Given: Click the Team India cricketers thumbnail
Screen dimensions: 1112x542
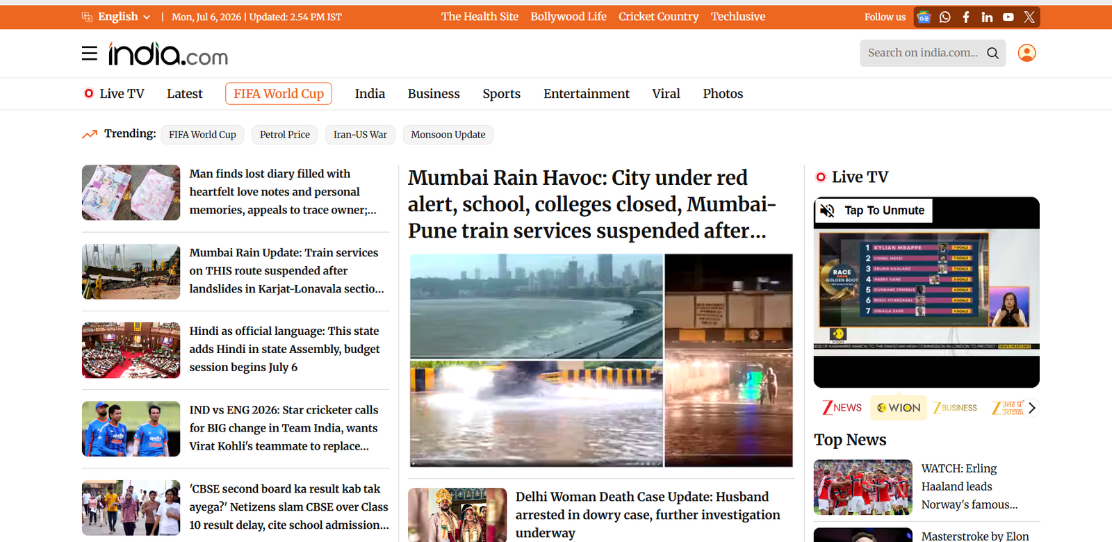Looking at the screenshot, I should (x=131, y=429).
